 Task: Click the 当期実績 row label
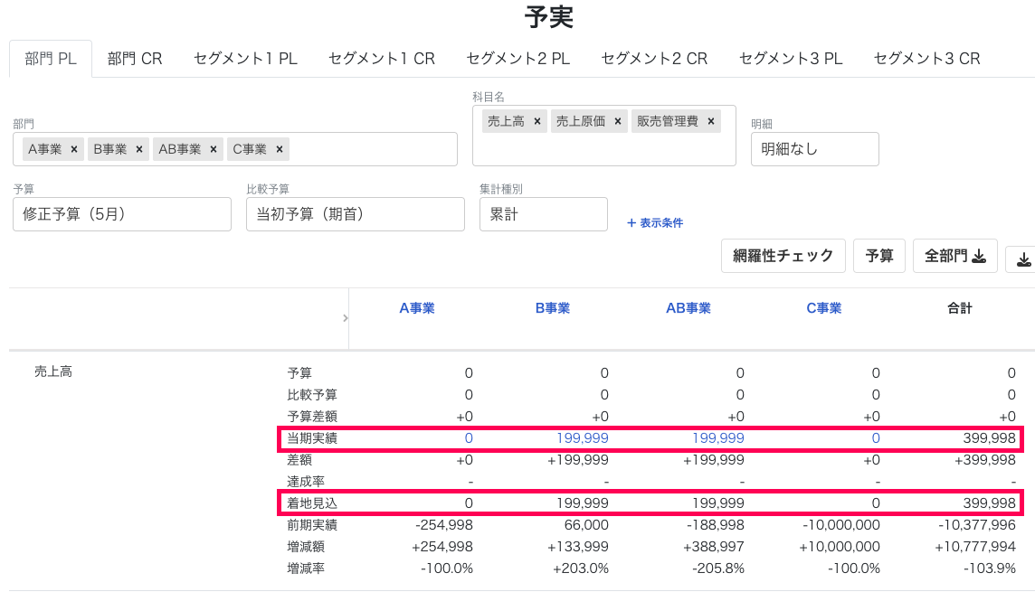pyautogui.click(x=311, y=438)
